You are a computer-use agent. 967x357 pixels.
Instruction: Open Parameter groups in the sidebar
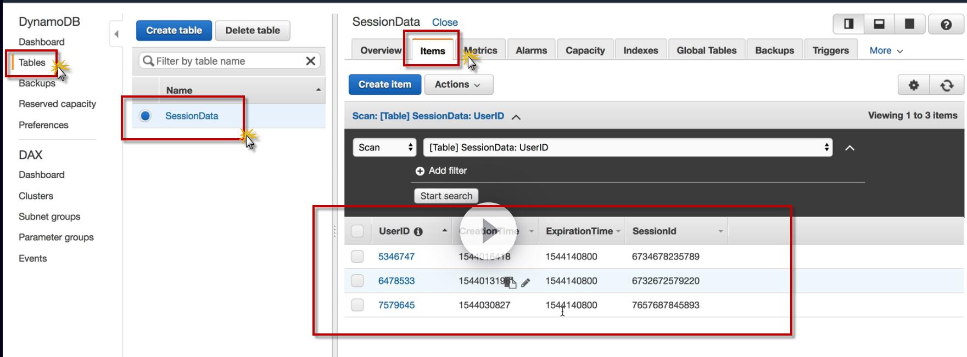point(56,237)
